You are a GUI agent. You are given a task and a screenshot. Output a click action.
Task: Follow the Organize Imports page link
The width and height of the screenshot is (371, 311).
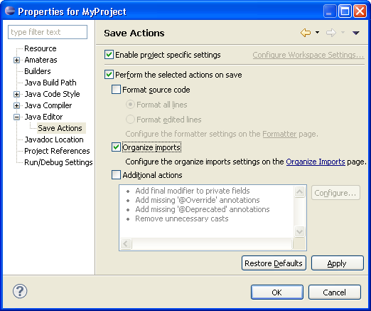(x=316, y=162)
